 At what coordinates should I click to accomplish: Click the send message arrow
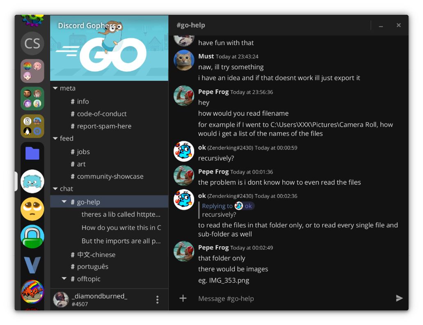(398, 298)
